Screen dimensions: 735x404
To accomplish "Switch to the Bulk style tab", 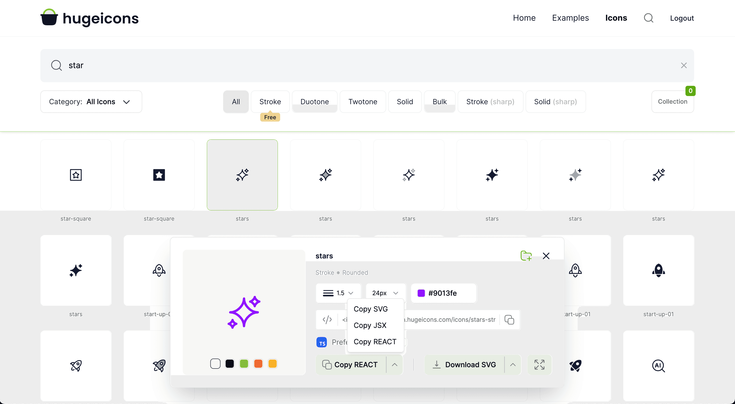I will click(440, 102).
